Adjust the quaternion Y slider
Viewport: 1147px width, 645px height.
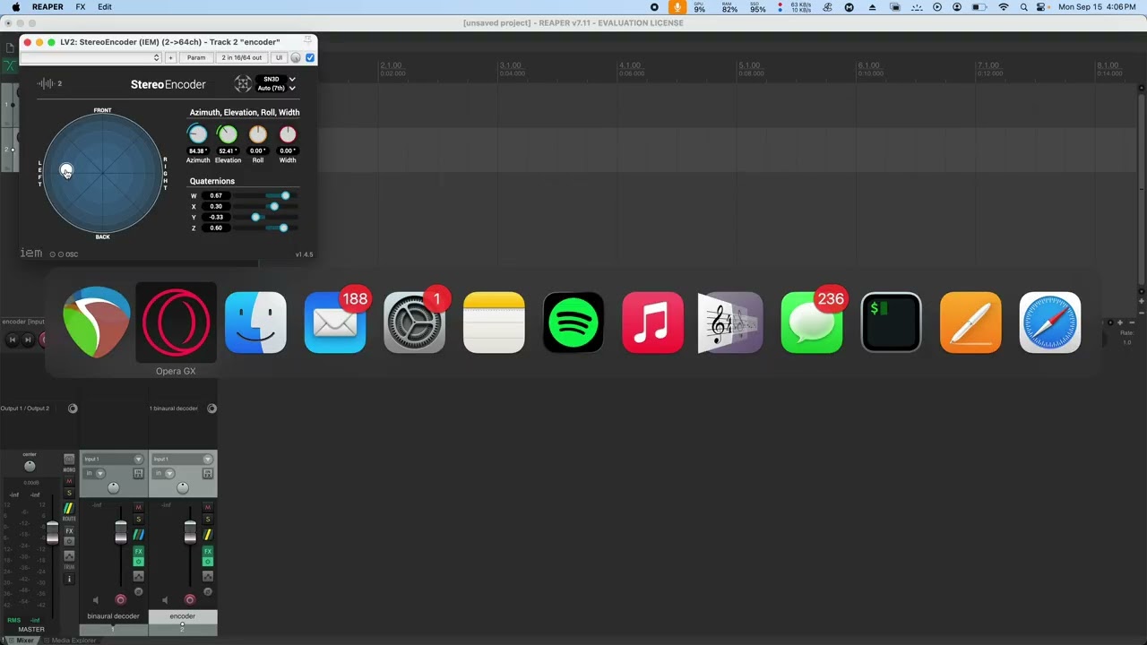pyautogui.click(x=264, y=217)
